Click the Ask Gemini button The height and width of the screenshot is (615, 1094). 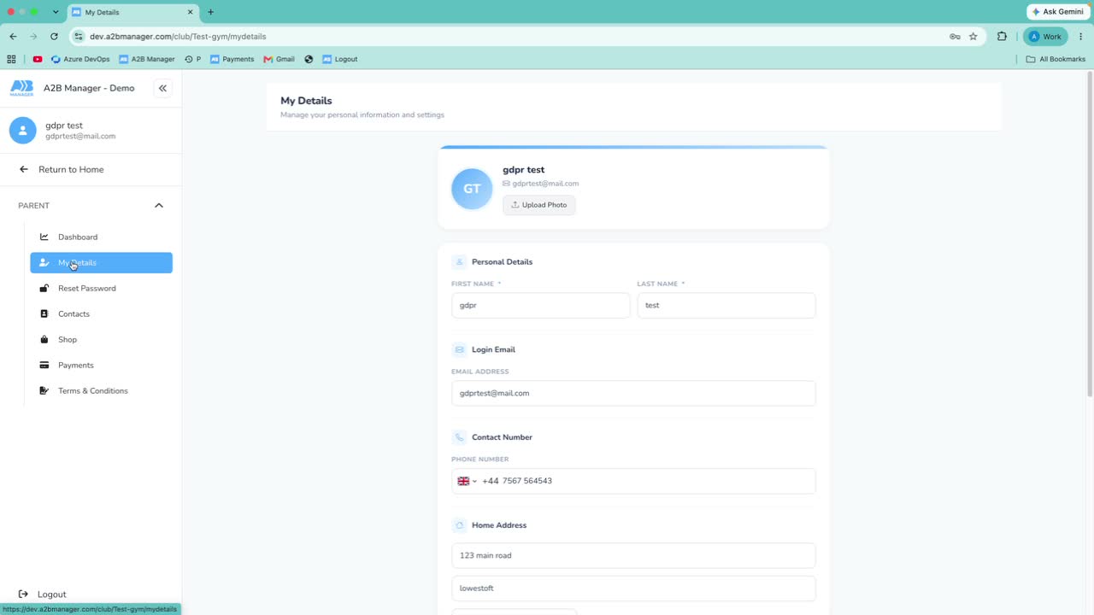coord(1057,12)
